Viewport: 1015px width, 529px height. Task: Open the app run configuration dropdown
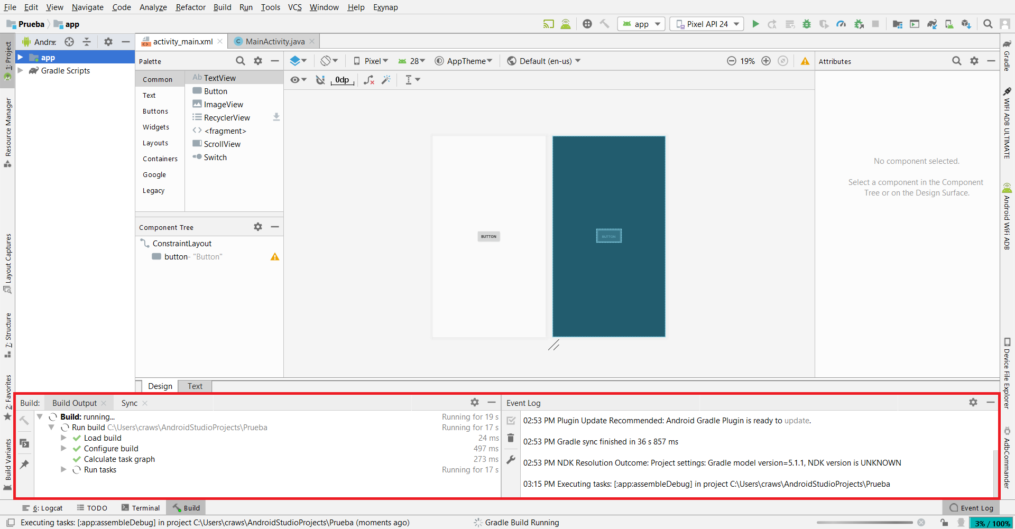(x=641, y=24)
